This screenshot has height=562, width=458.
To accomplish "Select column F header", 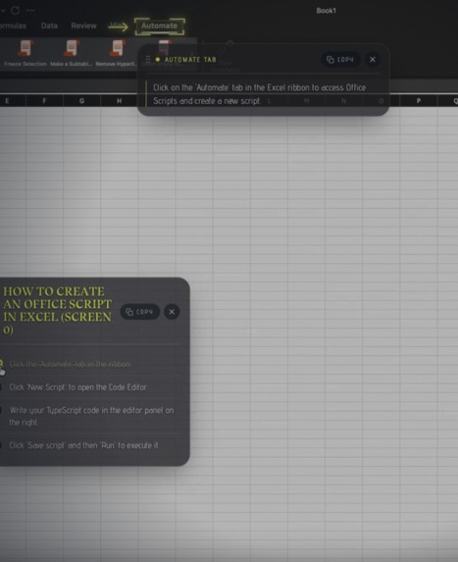I will click(44, 101).
